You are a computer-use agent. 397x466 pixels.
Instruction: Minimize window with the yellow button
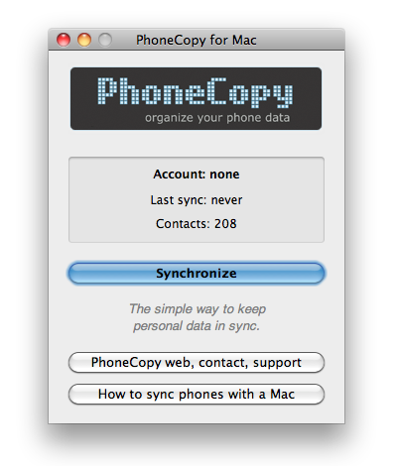click(84, 40)
